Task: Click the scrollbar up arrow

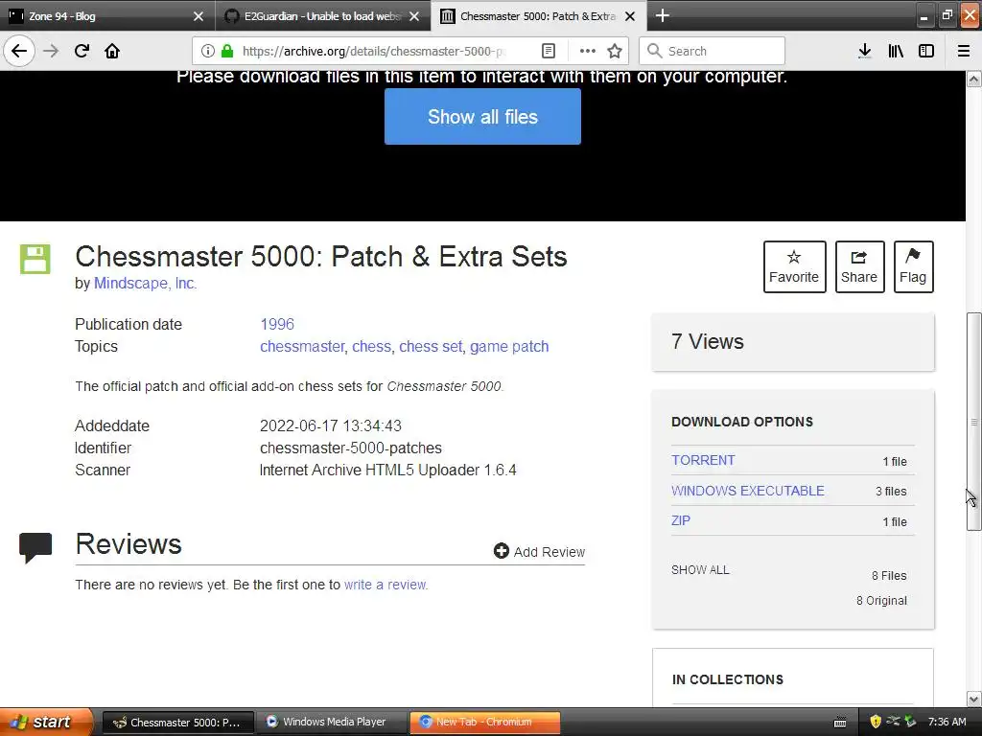Action: click(x=974, y=79)
